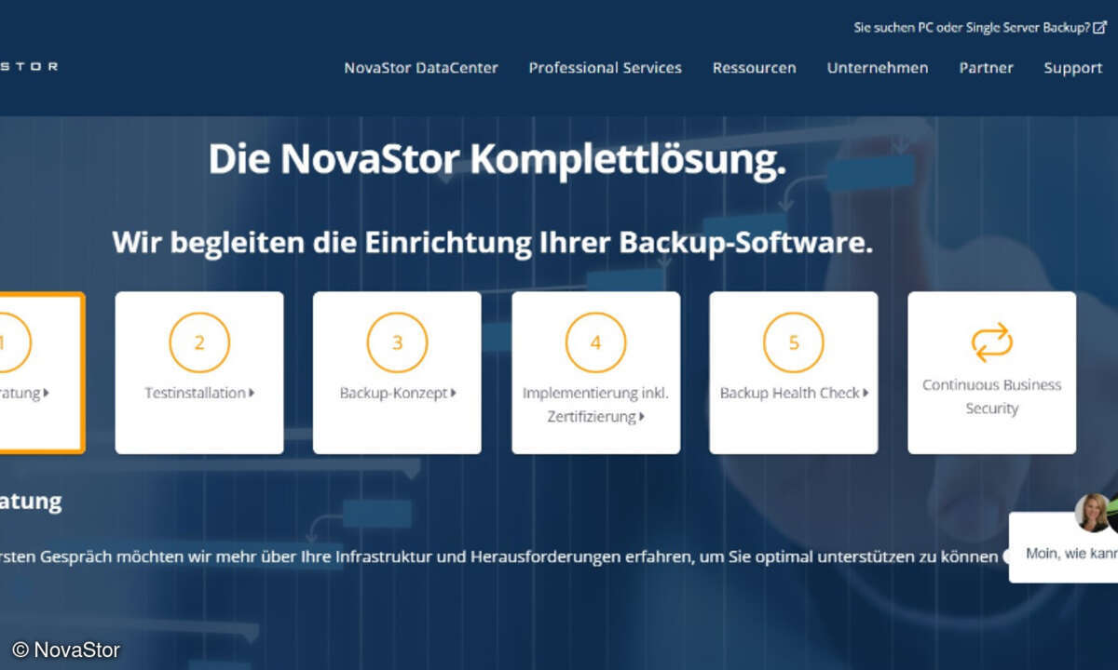The image size is (1118, 670).
Task: Open the Unternehmen menu item
Action: [878, 68]
